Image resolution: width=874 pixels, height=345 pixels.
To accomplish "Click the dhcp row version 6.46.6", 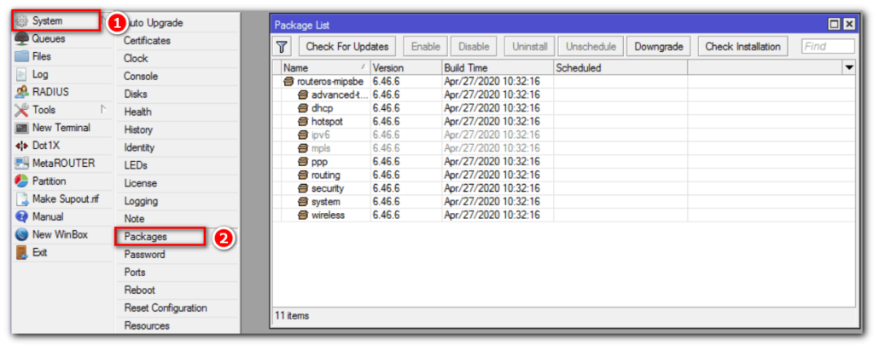I will click(x=387, y=108).
